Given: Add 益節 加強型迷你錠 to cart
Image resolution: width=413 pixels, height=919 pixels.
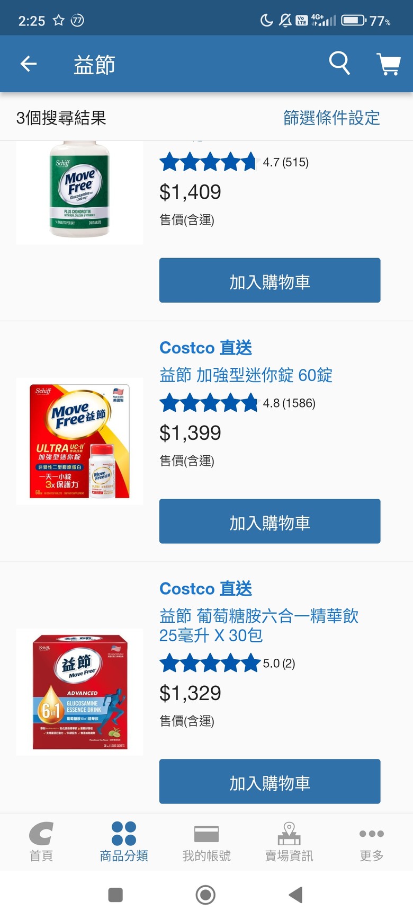Looking at the screenshot, I should coord(270,521).
